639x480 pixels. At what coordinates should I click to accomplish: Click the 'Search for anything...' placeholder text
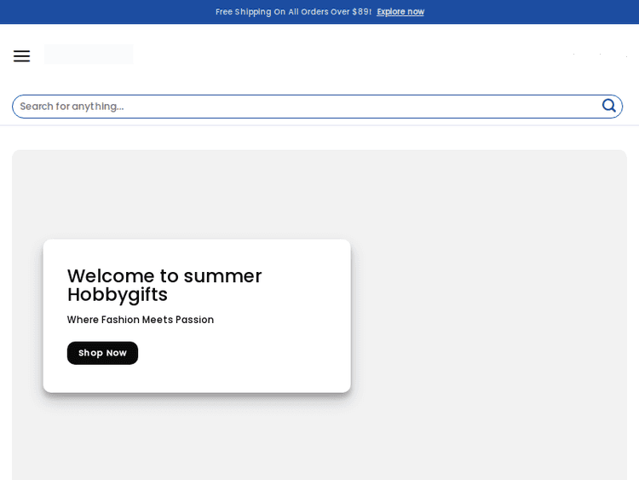click(72, 107)
